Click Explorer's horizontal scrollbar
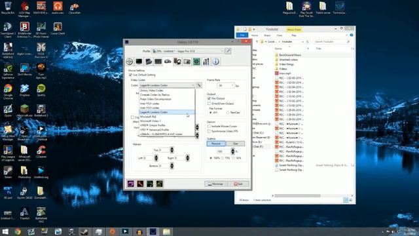 [x=298, y=195]
